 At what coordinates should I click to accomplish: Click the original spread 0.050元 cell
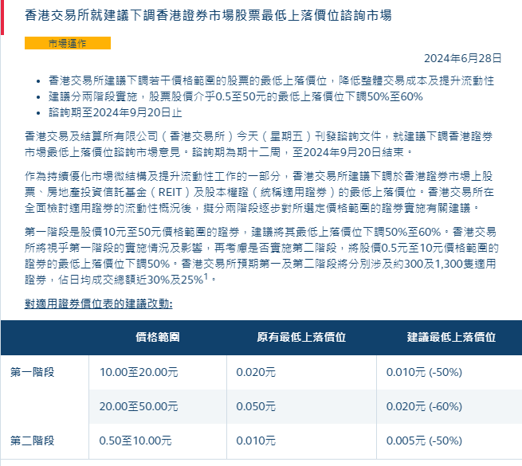pyautogui.click(x=256, y=406)
